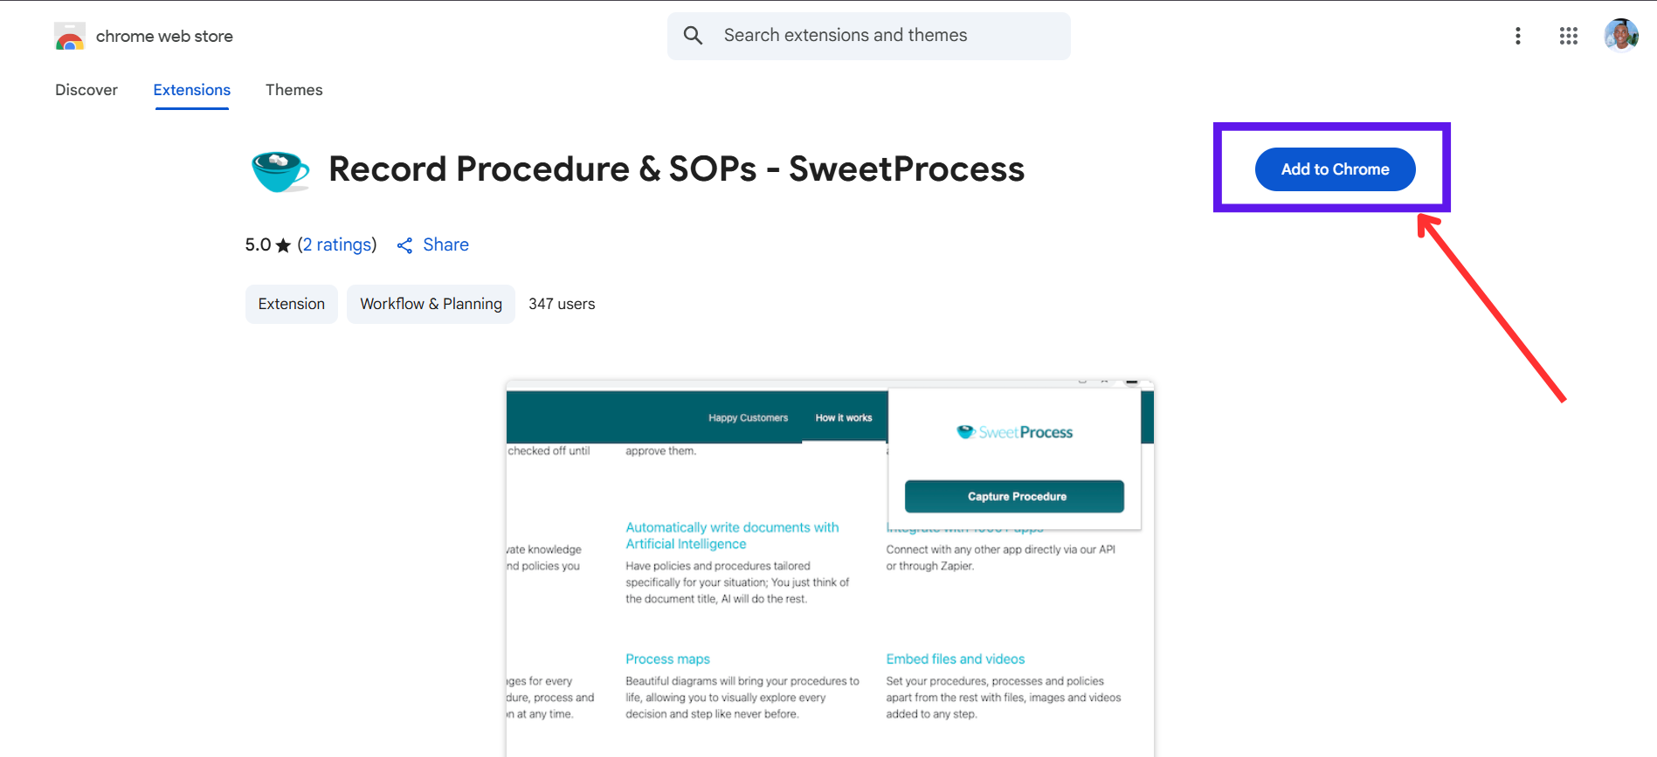The image size is (1657, 757).
Task: Select the Workflow & Planning chip
Action: point(432,304)
